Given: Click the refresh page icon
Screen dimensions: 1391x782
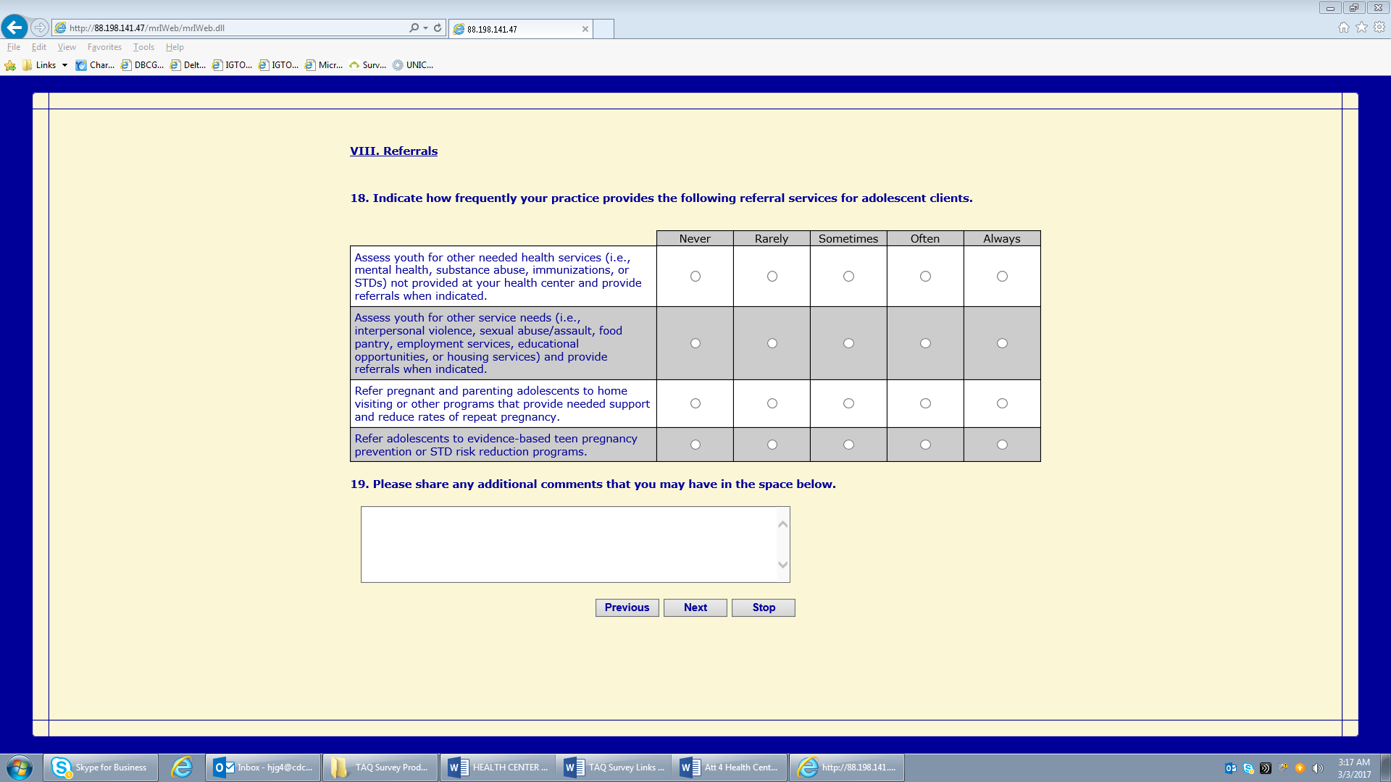Looking at the screenshot, I should tap(438, 28).
